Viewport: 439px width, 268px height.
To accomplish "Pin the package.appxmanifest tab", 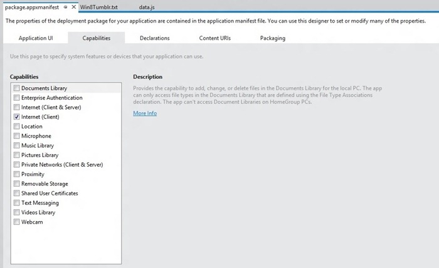I will 65,8.
